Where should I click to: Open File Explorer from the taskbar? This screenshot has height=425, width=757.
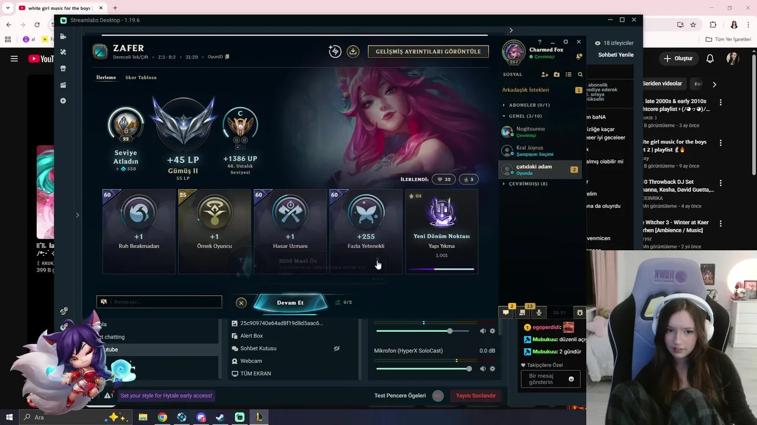pyautogui.click(x=143, y=417)
